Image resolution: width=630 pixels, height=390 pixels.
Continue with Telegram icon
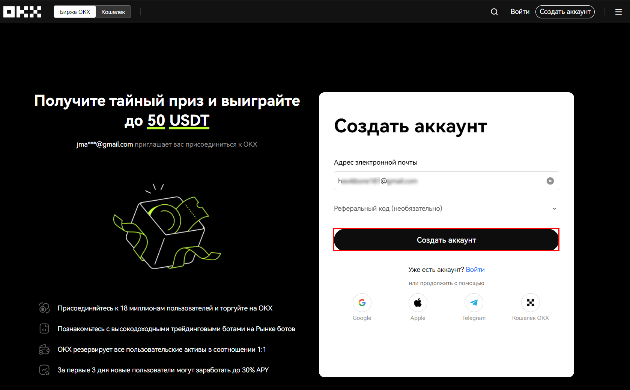(474, 303)
